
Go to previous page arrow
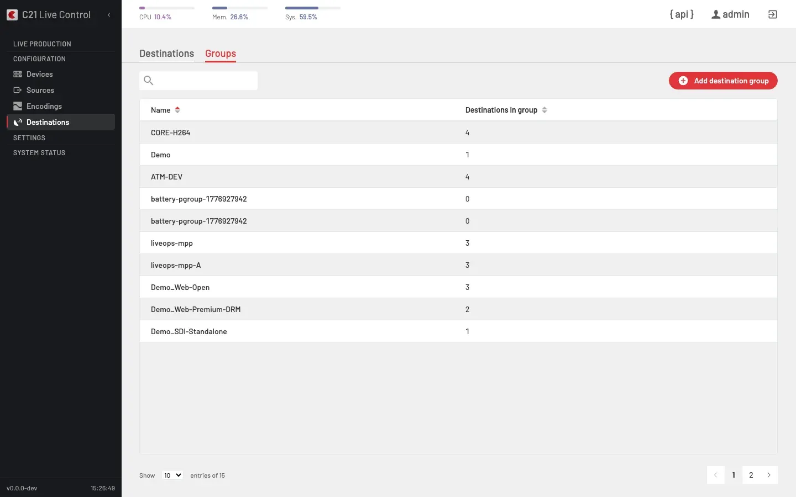pos(716,475)
